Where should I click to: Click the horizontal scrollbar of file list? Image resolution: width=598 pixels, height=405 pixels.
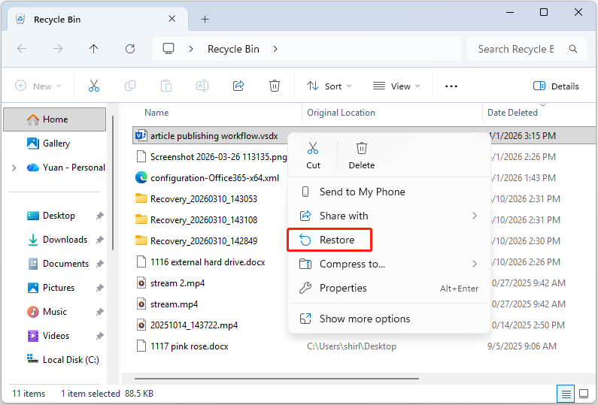(x=277, y=379)
